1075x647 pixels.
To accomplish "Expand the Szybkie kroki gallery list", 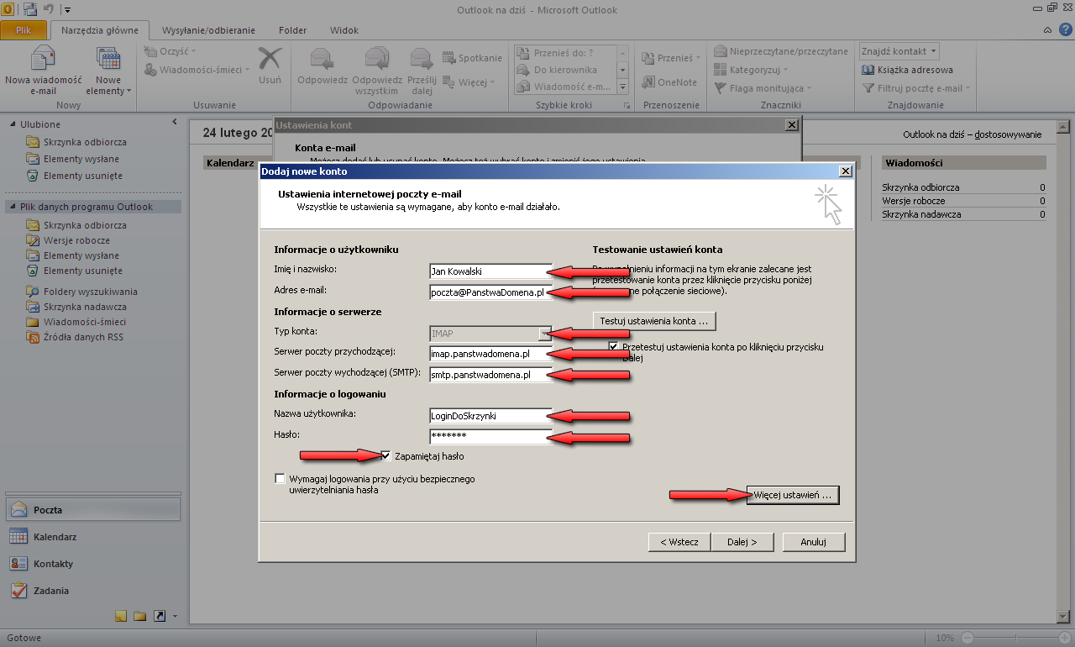I will (623, 87).
